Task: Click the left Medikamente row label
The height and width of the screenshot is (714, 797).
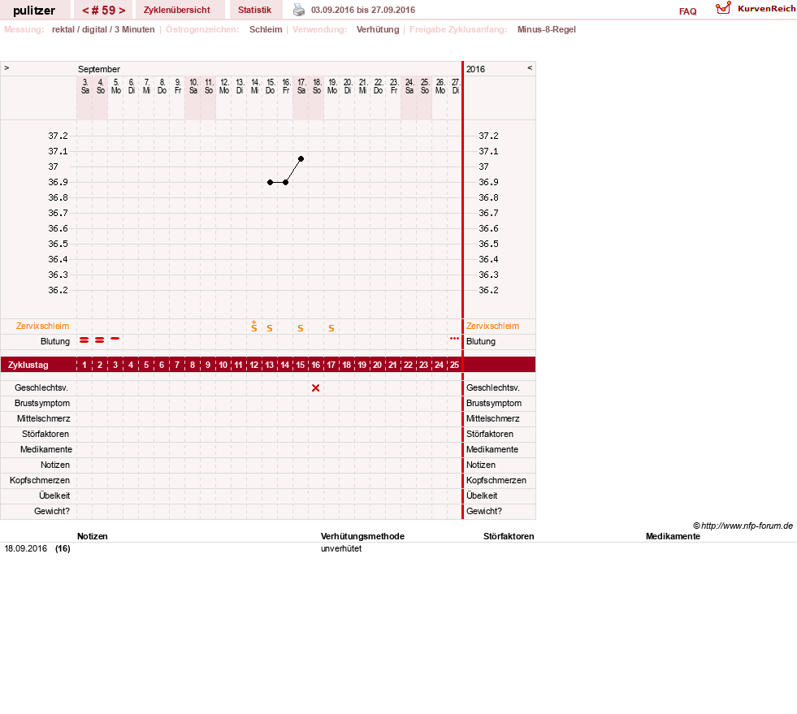Action: pyautogui.click(x=46, y=449)
